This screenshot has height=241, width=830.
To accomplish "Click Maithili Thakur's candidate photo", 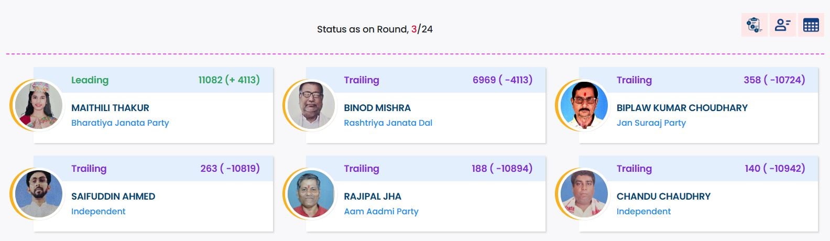I will click(39, 106).
